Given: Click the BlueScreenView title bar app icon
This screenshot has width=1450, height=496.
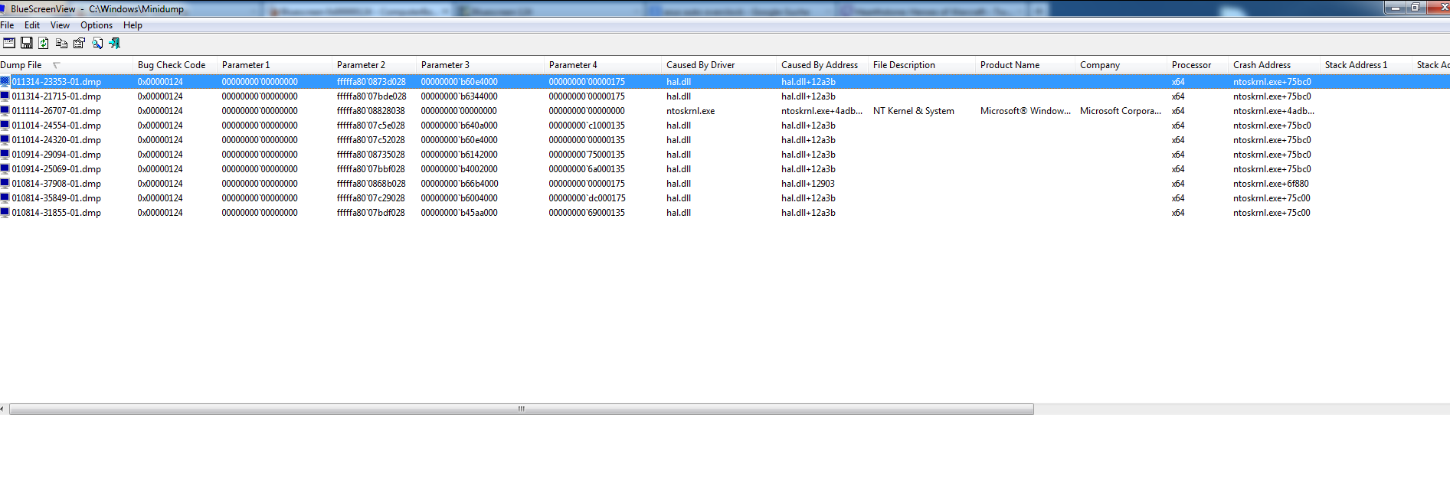Looking at the screenshot, I should tap(3, 8).
